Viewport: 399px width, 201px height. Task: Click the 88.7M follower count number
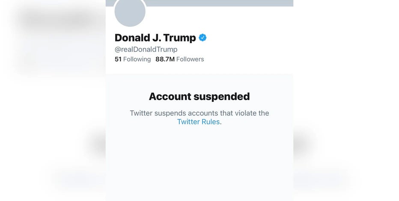coord(165,59)
